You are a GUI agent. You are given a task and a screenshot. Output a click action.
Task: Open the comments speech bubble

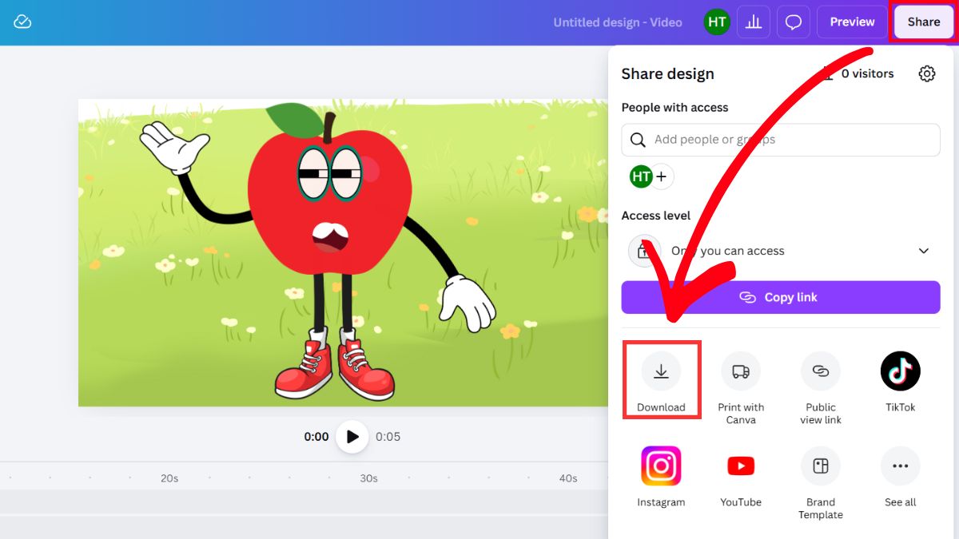794,22
